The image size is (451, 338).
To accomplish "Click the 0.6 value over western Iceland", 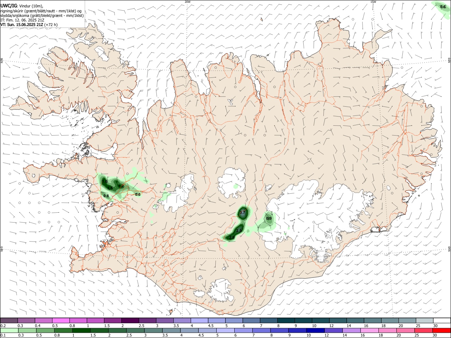I will [138, 194].
